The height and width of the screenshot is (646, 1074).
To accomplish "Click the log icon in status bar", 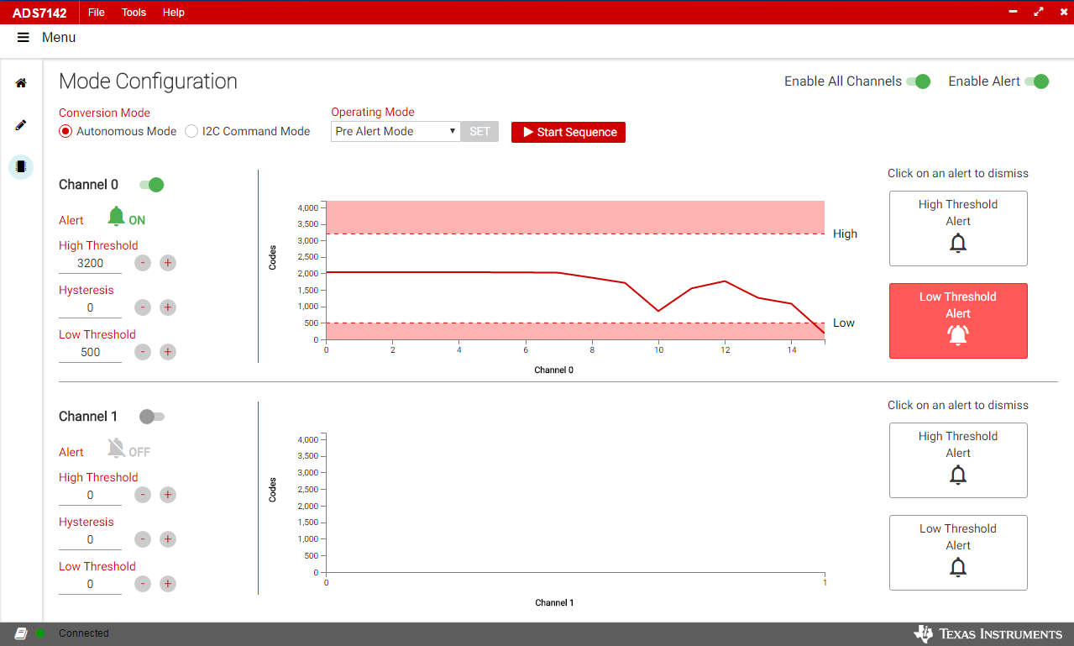I will pyautogui.click(x=21, y=633).
